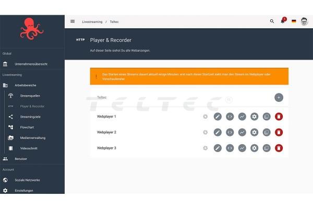Open Streamquellen in the sidebar

tap(30, 96)
